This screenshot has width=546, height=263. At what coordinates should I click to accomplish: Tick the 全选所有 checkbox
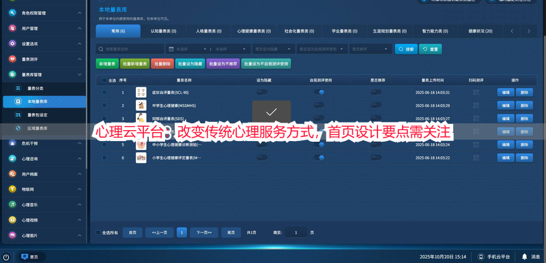pos(98,232)
